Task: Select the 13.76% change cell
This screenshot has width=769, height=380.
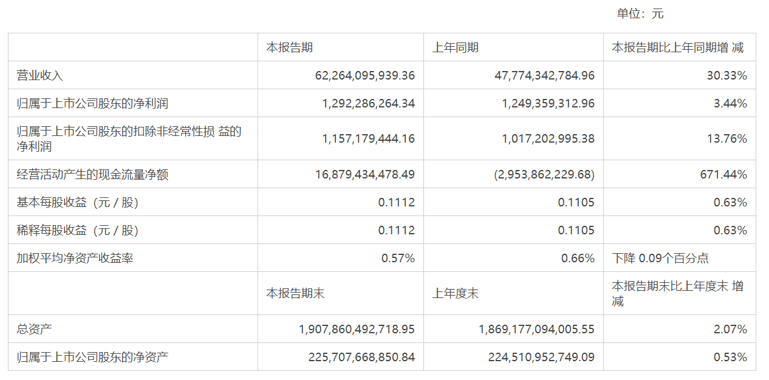Action: coord(728,139)
